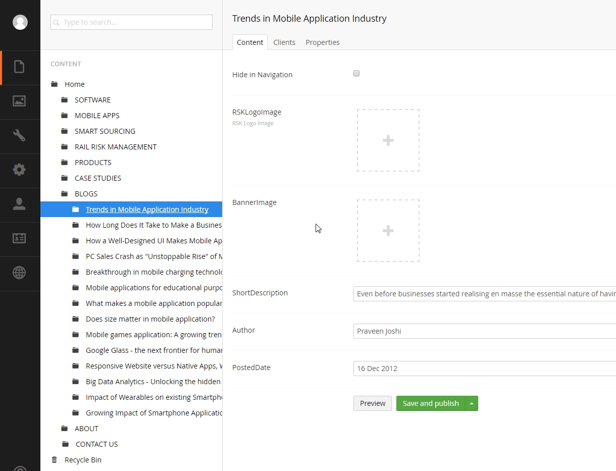The height and width of the screenshot is (471, 616).
Task: Click the Preview button
Action: (x=373, y=403)
